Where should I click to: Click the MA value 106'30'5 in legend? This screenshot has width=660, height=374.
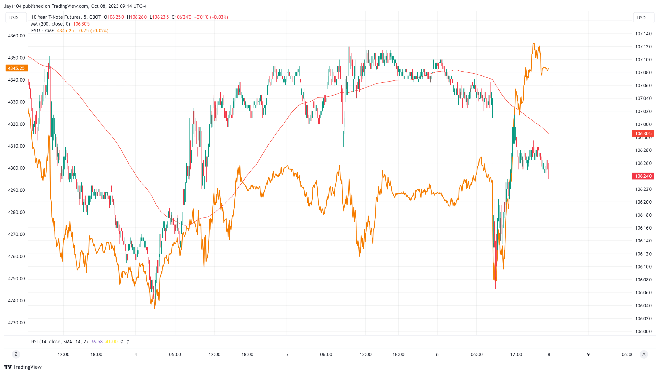[x=81, y=24]
